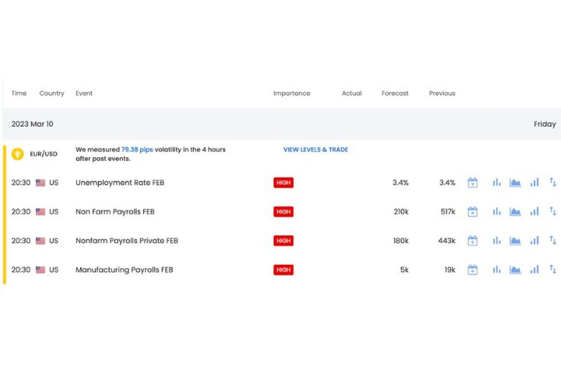Screen dimensions: 561x374
Task: Expand the Non Farm Payrolls FEB row
Action: click(x=115, y=212)
